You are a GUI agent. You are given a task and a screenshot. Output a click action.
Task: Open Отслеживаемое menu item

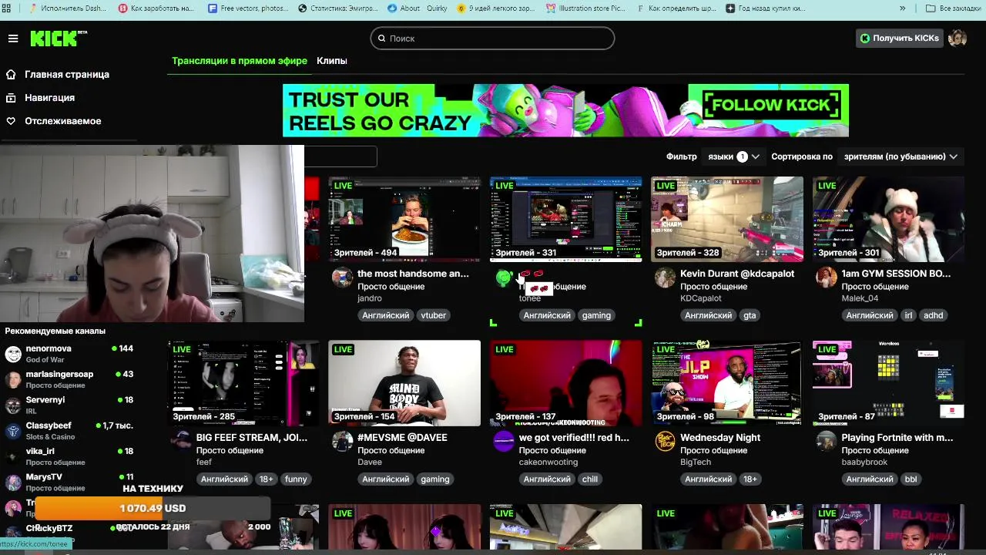pos(62,121)
